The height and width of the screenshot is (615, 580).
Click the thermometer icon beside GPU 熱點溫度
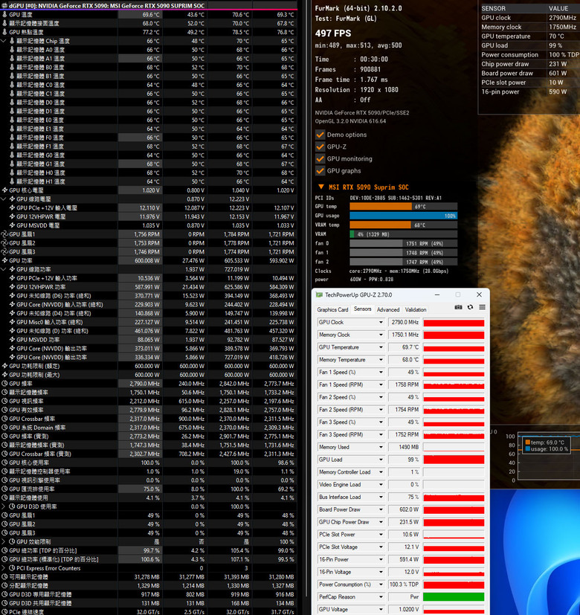coord(4,32)
